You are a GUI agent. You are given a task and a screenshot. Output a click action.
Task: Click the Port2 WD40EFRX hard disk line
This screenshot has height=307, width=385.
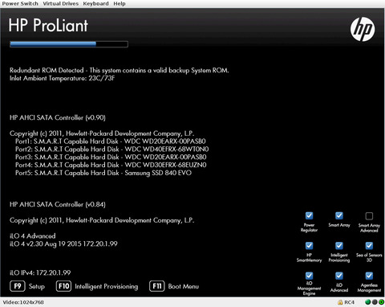111,149
